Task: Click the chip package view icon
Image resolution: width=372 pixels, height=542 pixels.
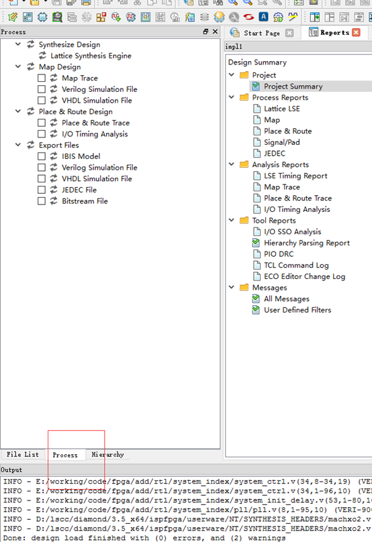Action: (x=42, y=17)
